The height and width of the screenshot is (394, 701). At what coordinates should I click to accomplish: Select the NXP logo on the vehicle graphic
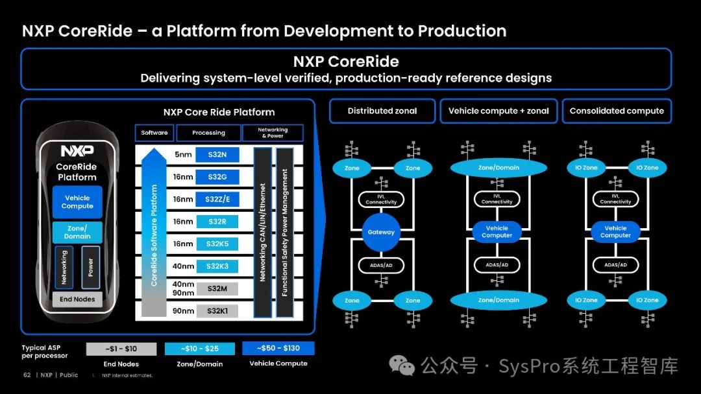(76, 151)
